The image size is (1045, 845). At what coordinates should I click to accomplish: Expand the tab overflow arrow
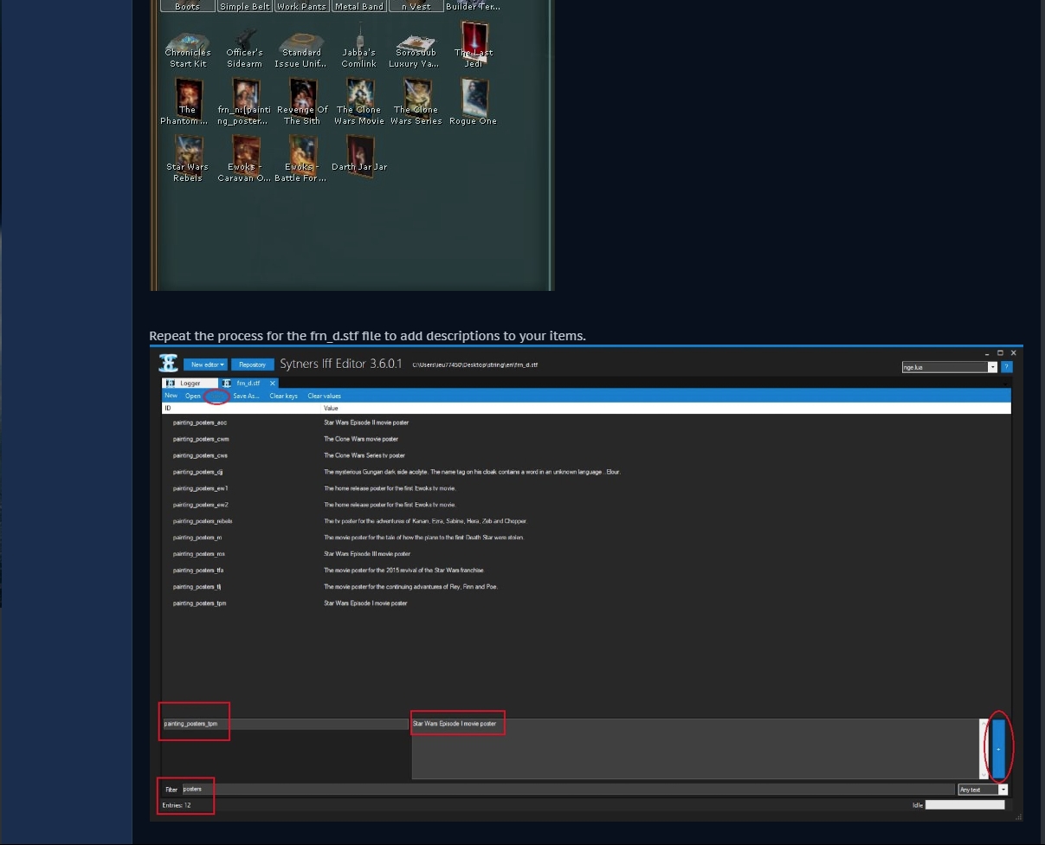coord(1005,383)
